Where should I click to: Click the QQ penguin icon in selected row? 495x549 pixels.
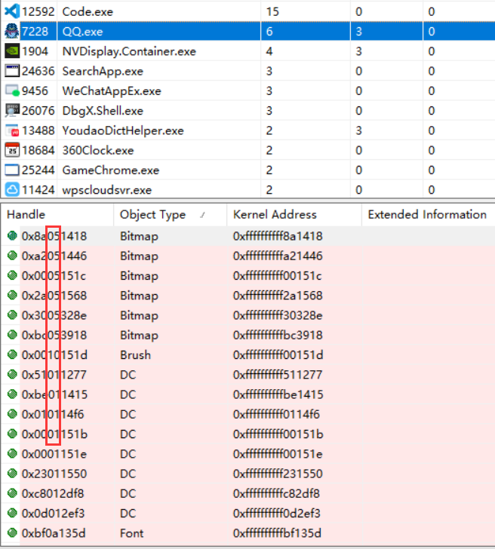click(12, 31)
